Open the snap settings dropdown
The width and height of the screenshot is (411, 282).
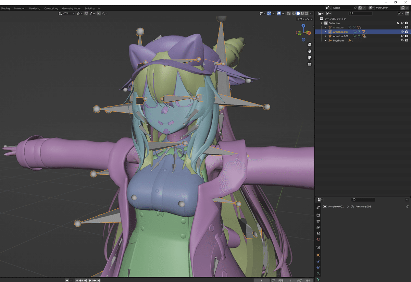pyautogui.click(x=92, y=13)
